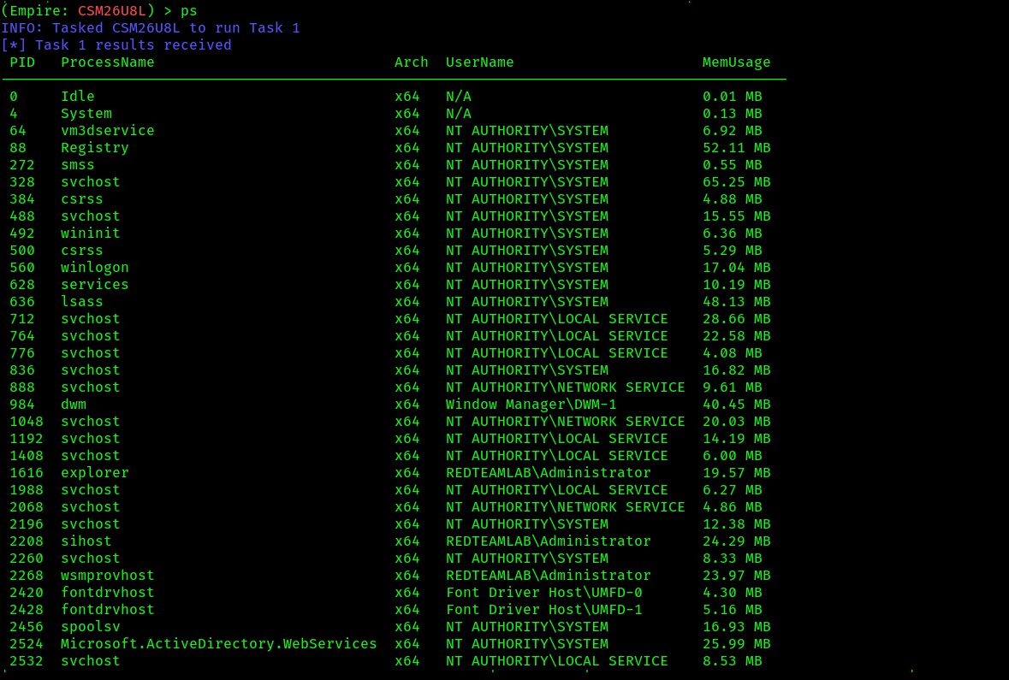Viewport: 1009px width, 680px height.
Task: Click the winlogon process name
Action: pyautogui.click(x=95, y=268)
